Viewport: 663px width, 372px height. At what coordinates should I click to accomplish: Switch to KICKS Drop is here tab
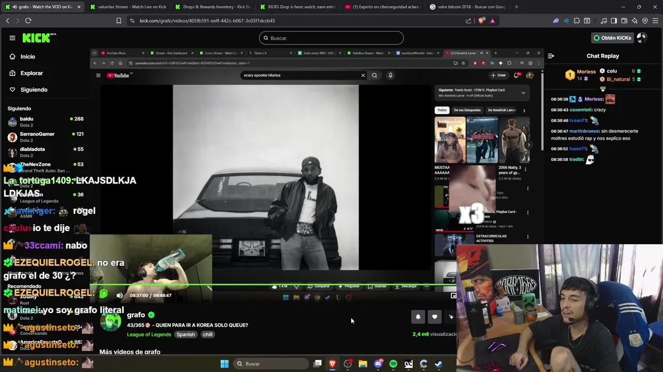coord(298,7)
